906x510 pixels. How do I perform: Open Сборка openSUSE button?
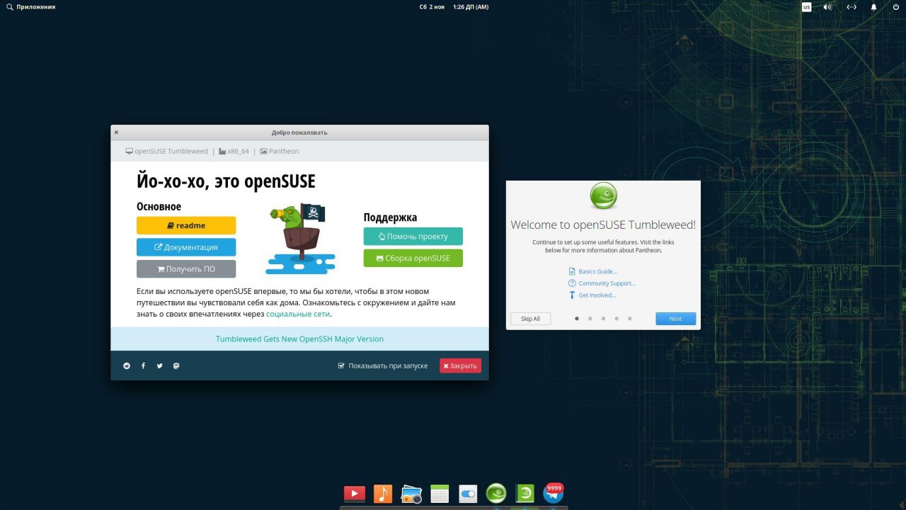point(413,258)
